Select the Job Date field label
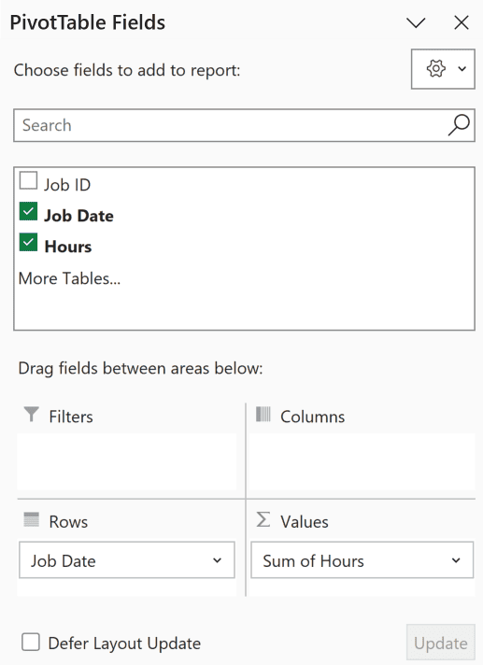The image size is (483, 665). 78,216
